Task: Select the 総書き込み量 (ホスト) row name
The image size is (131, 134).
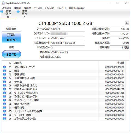Action: (26, 89)
